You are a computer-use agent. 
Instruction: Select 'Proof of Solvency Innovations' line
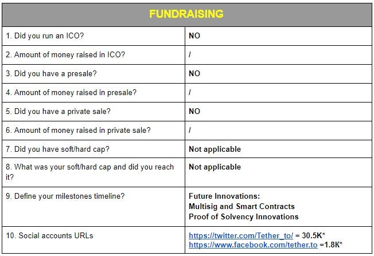coord(244,216)
